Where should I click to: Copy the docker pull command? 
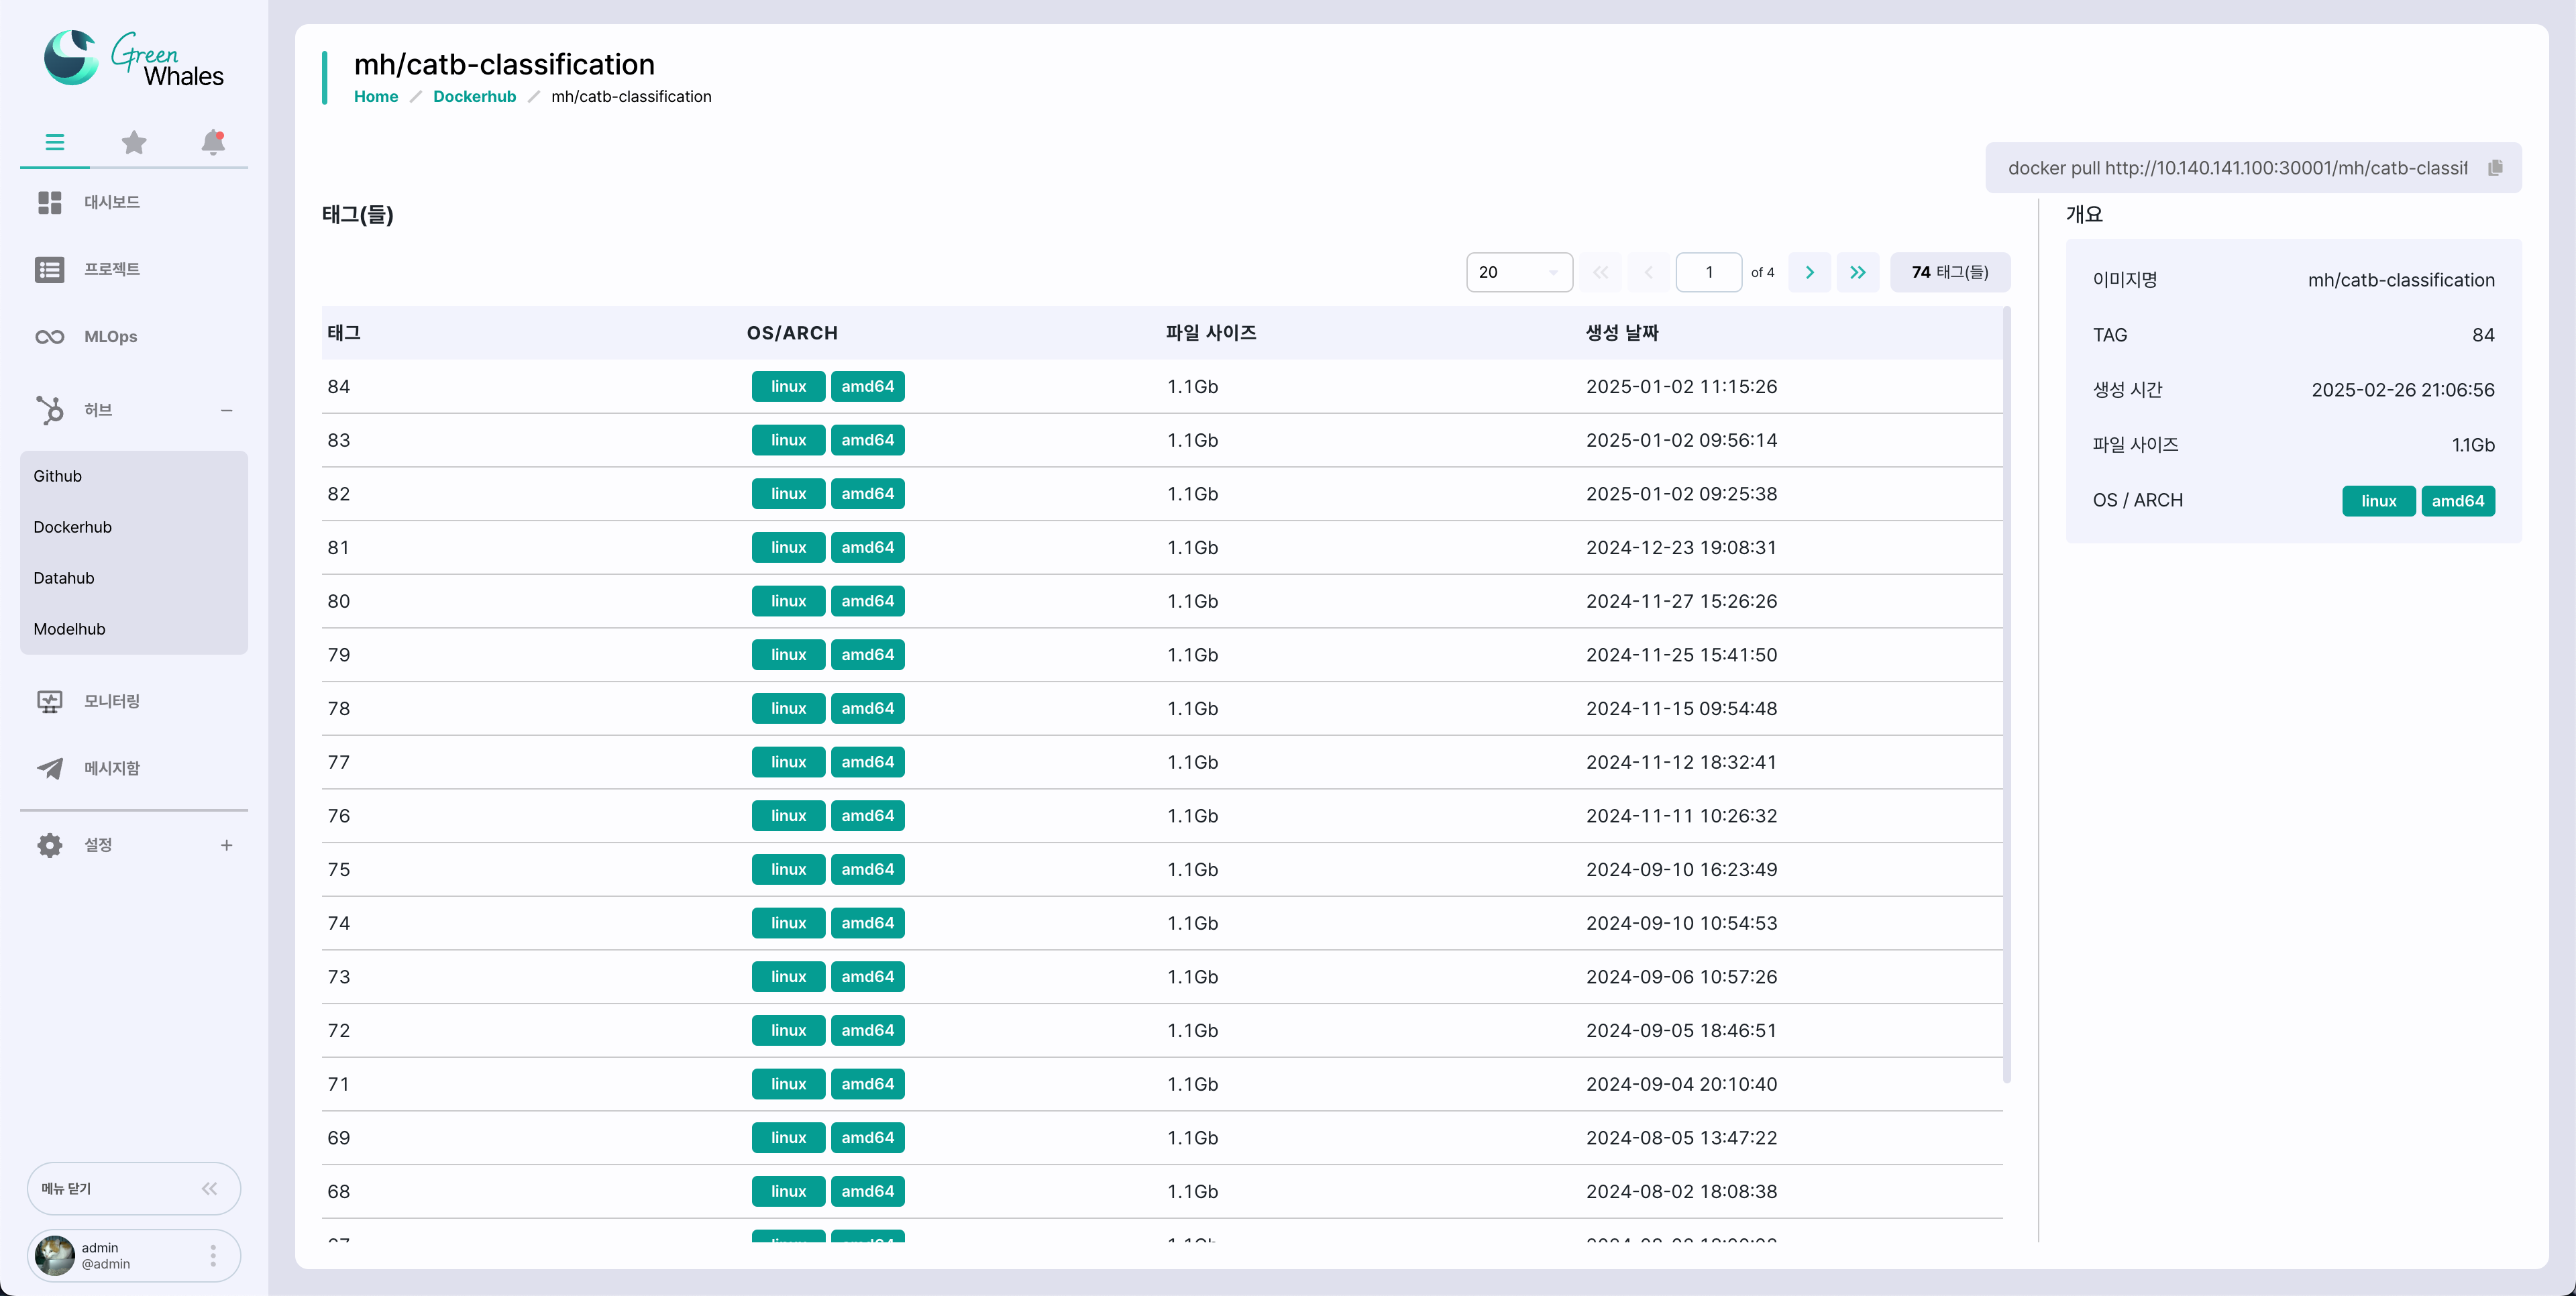[2495, 168]
